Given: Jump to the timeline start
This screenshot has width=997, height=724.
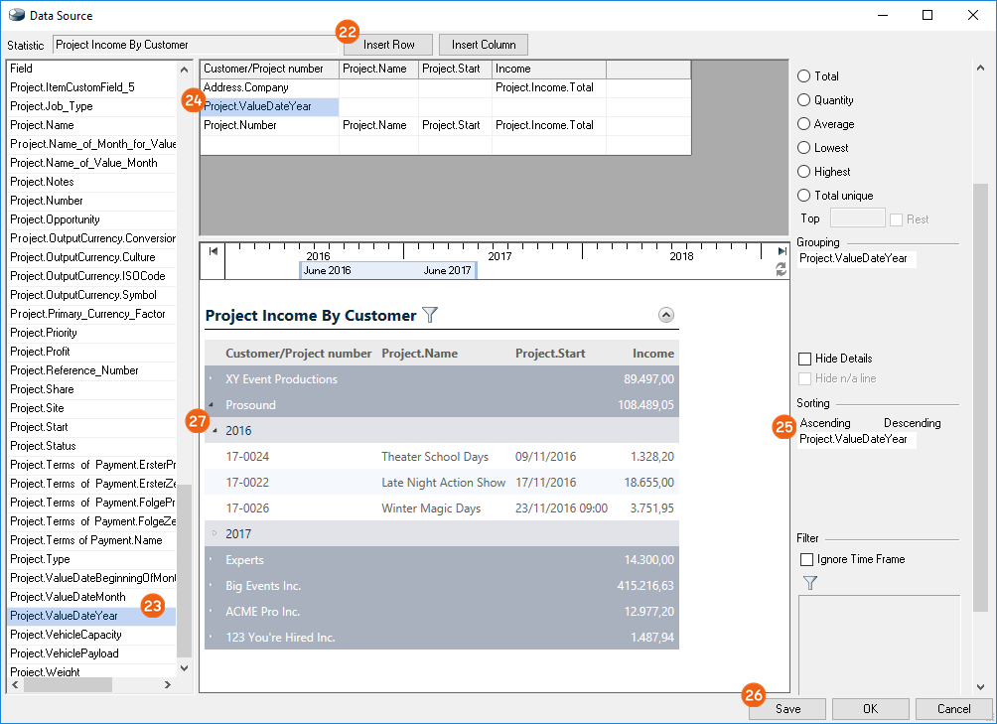Looking at the screenshot, I should coord(214,251).
